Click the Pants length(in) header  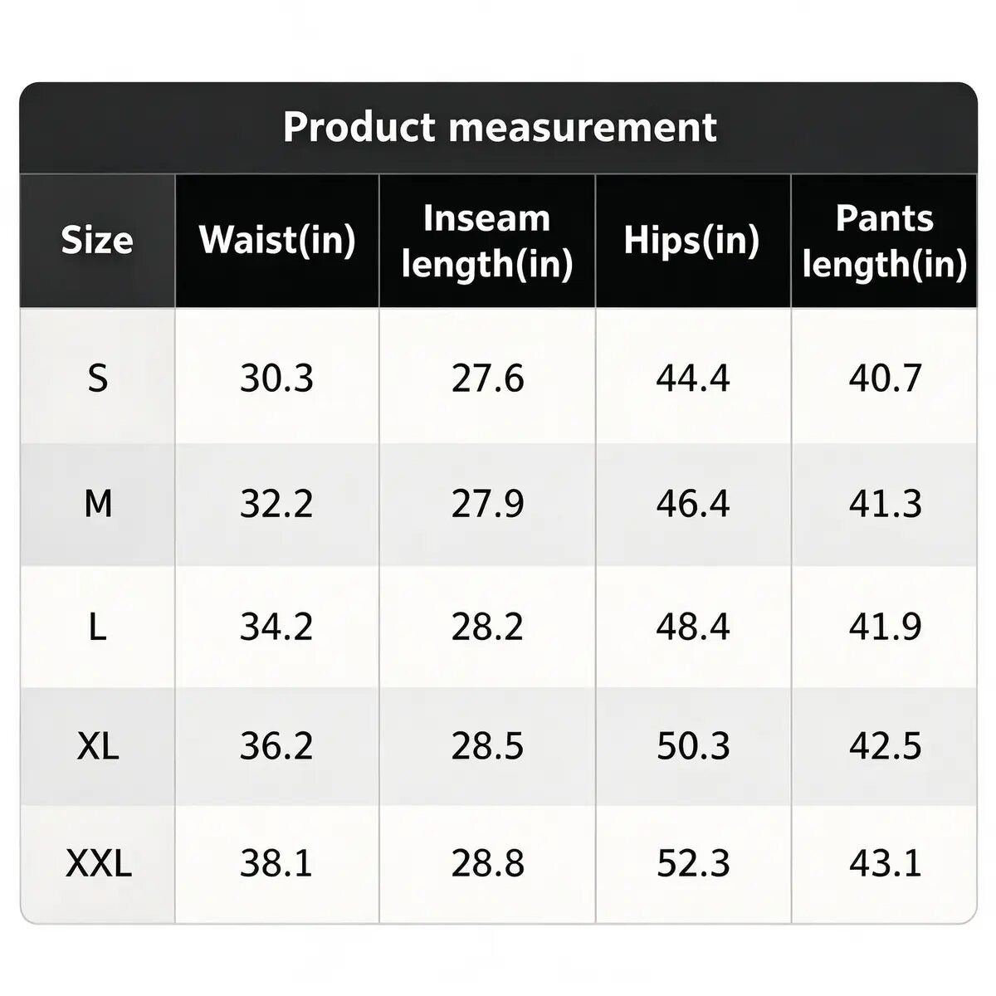885,241
